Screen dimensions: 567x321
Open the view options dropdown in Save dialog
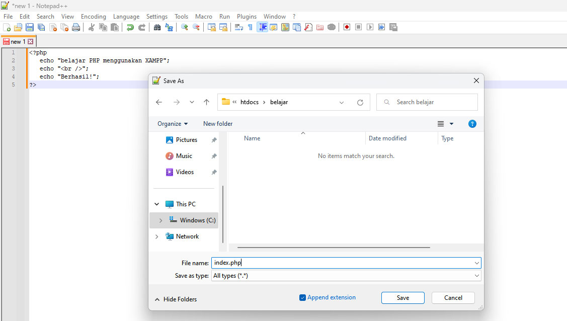[x=446, y=123]
